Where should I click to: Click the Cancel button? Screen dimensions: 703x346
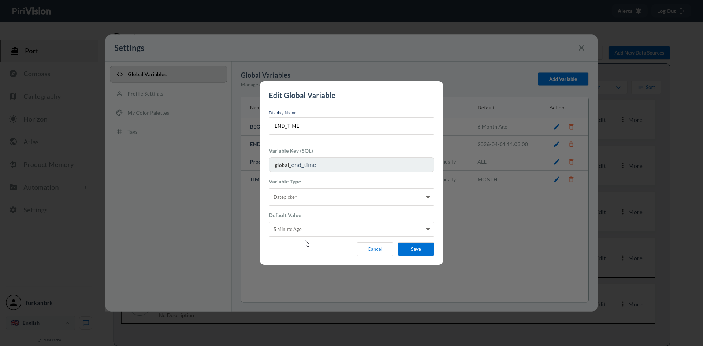coord(375,249)
